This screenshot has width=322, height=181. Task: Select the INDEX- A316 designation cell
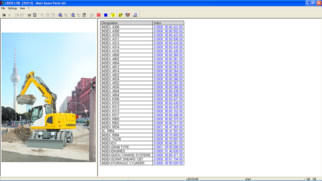126,51
